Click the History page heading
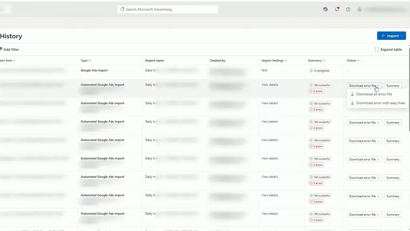Screen dimensions: 410x231 11,36
